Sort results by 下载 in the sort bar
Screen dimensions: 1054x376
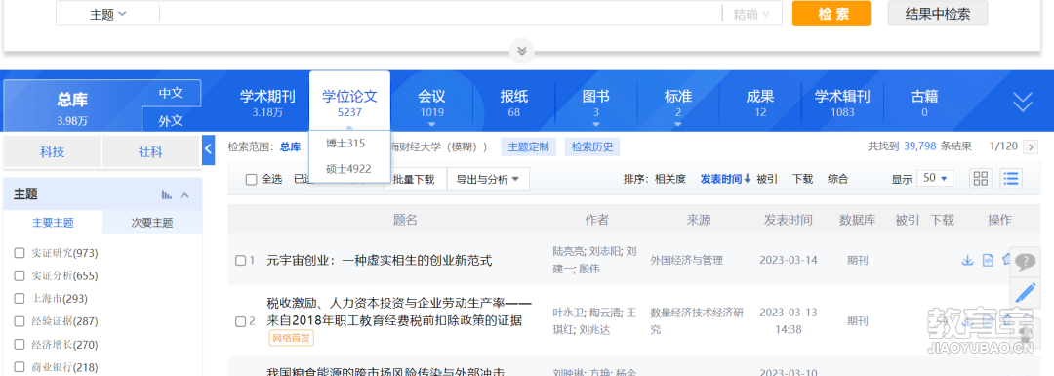pos(802,179)
